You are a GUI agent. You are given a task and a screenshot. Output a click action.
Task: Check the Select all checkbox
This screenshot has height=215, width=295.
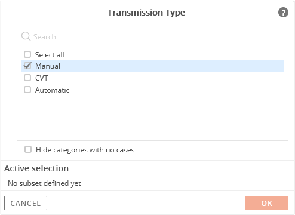coord(27,54)
